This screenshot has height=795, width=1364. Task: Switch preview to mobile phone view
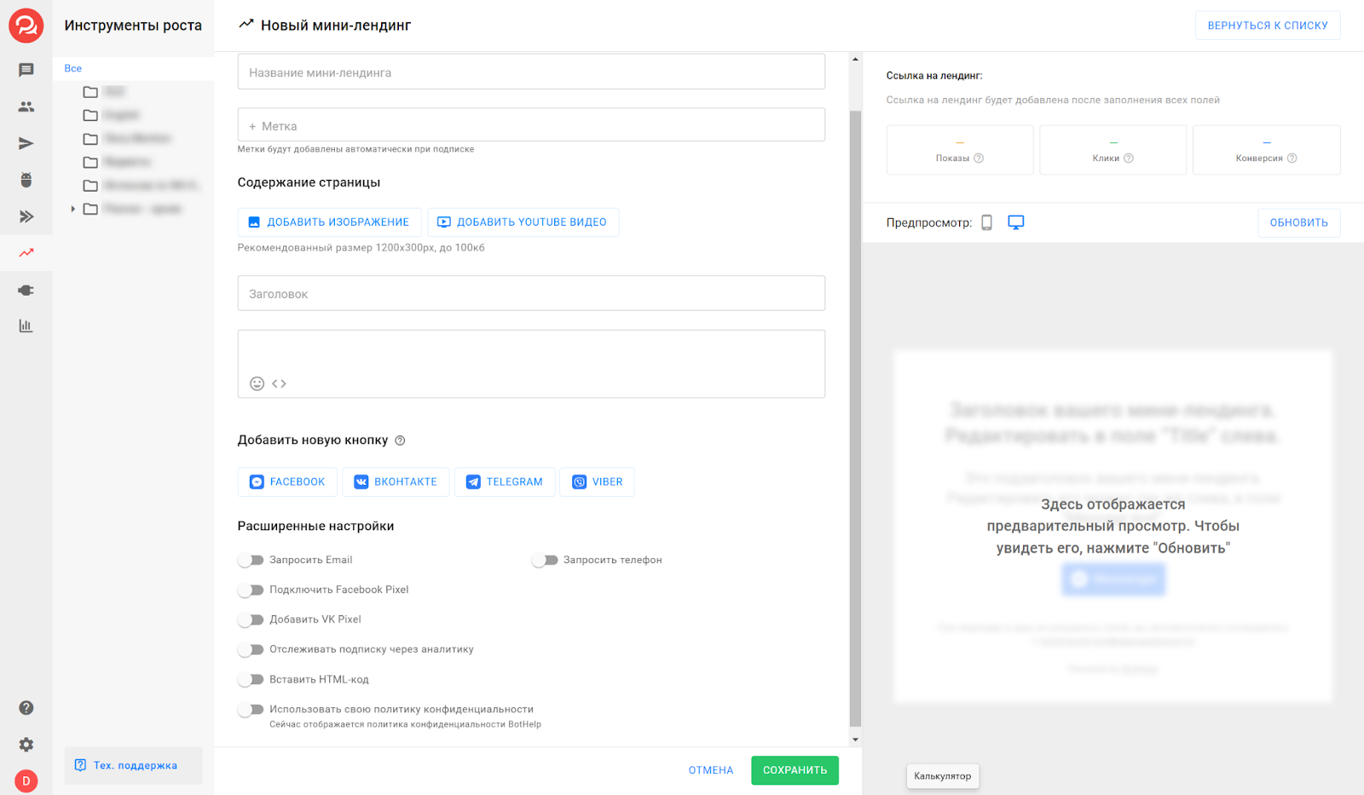coord(986,222)
